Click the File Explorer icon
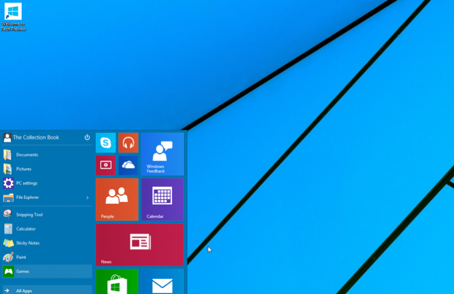Image resolution: width=454 pixels, height=294 pixels. [x=8, y=198]
